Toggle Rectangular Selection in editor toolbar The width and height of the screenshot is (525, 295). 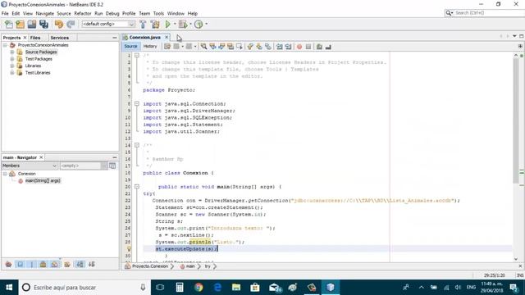(240, 47)
